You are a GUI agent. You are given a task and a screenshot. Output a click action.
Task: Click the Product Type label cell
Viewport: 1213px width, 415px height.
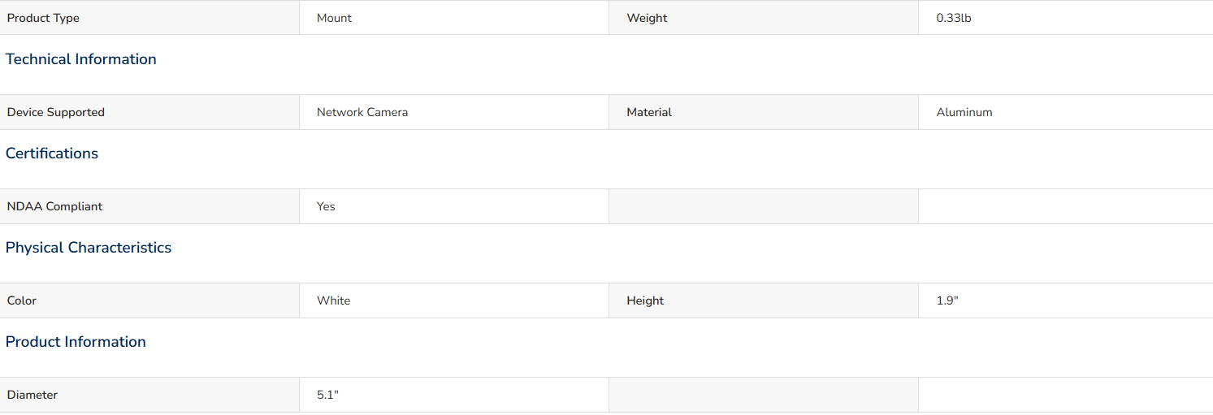(x=149, y=18)
